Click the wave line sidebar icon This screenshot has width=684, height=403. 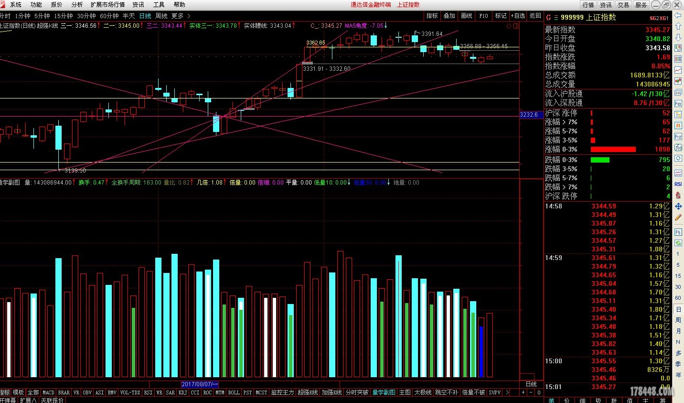pyautogui.click(x=678, y=173)
